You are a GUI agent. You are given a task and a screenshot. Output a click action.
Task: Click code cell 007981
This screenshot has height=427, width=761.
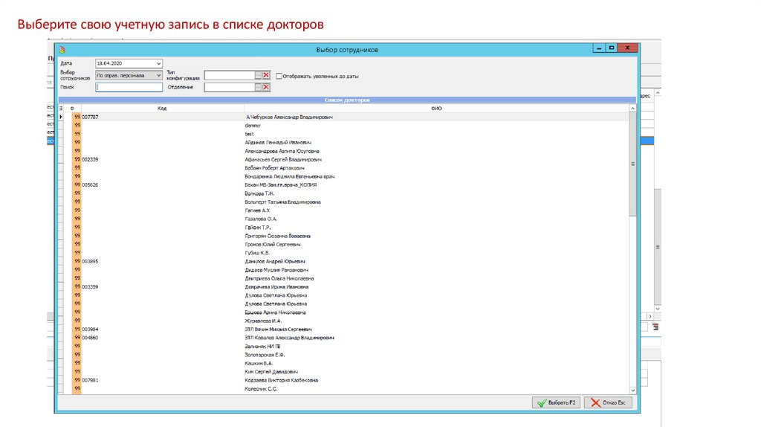90,380
